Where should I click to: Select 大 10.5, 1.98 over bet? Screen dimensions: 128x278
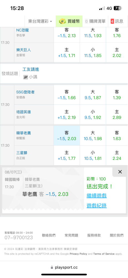click(93, 136)
